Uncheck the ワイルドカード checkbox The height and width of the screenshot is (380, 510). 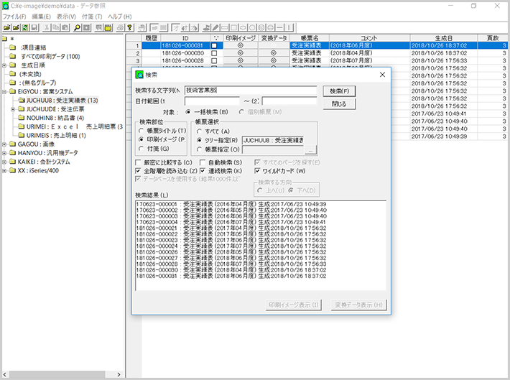256,171
